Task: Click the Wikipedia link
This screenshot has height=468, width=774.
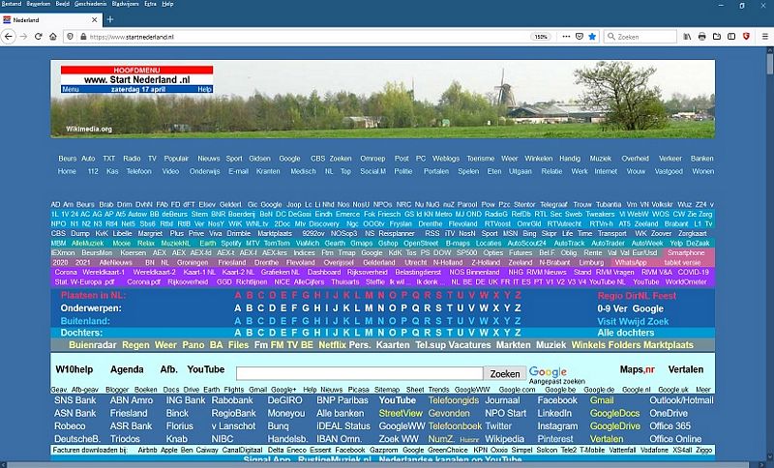Action: [x=504, y=439]
